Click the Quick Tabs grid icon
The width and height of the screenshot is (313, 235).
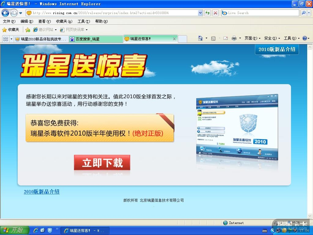click(6, 39)
